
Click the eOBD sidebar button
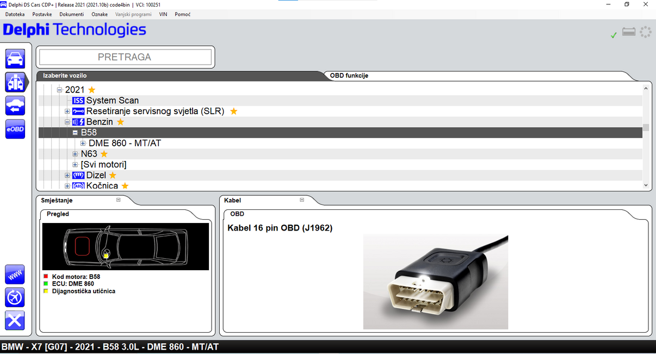coord(15,129)
